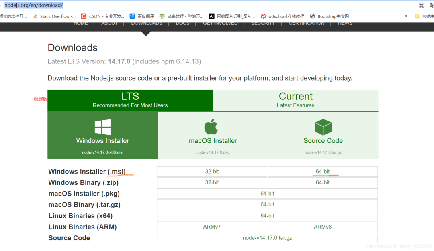Select 64-bit Windows Binary (.zip)
Viewport: 434px width, 251px height.
pyautogui.click(x=322, y=182)
